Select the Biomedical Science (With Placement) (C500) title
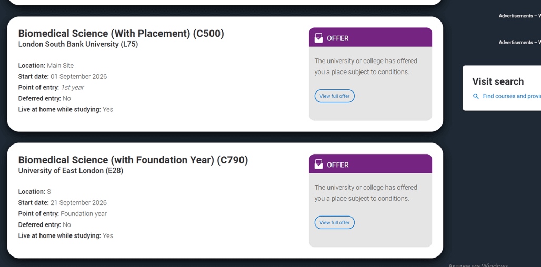 pyautogui.click(x=121, y=34)
